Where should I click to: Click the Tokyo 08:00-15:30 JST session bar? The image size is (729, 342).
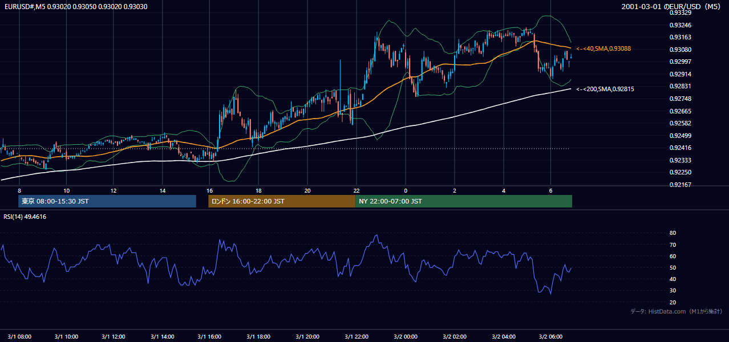107,201
